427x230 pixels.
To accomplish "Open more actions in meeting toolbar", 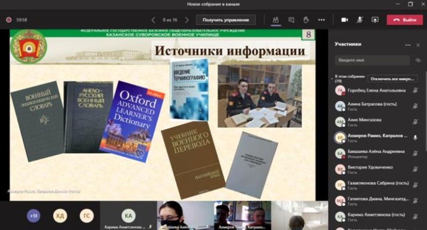I will (x=322, y=20).
